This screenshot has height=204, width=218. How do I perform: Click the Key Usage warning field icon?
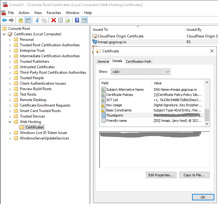point(103,105)
